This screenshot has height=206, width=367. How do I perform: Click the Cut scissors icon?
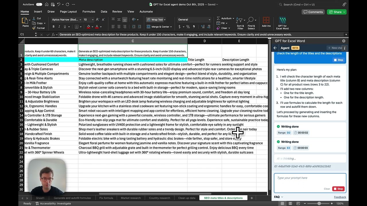coord(34,18)
